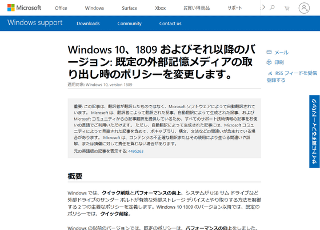
Task: Click the 印刷 link
Action: point(279,62)
